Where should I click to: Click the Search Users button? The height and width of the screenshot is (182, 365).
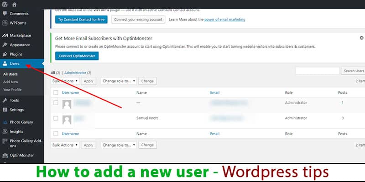[353, 71]
